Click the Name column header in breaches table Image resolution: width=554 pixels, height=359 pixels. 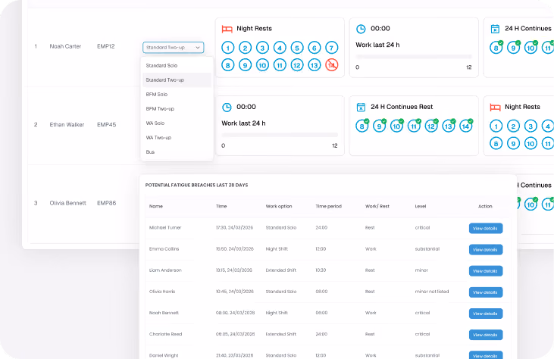pos(156,206)
